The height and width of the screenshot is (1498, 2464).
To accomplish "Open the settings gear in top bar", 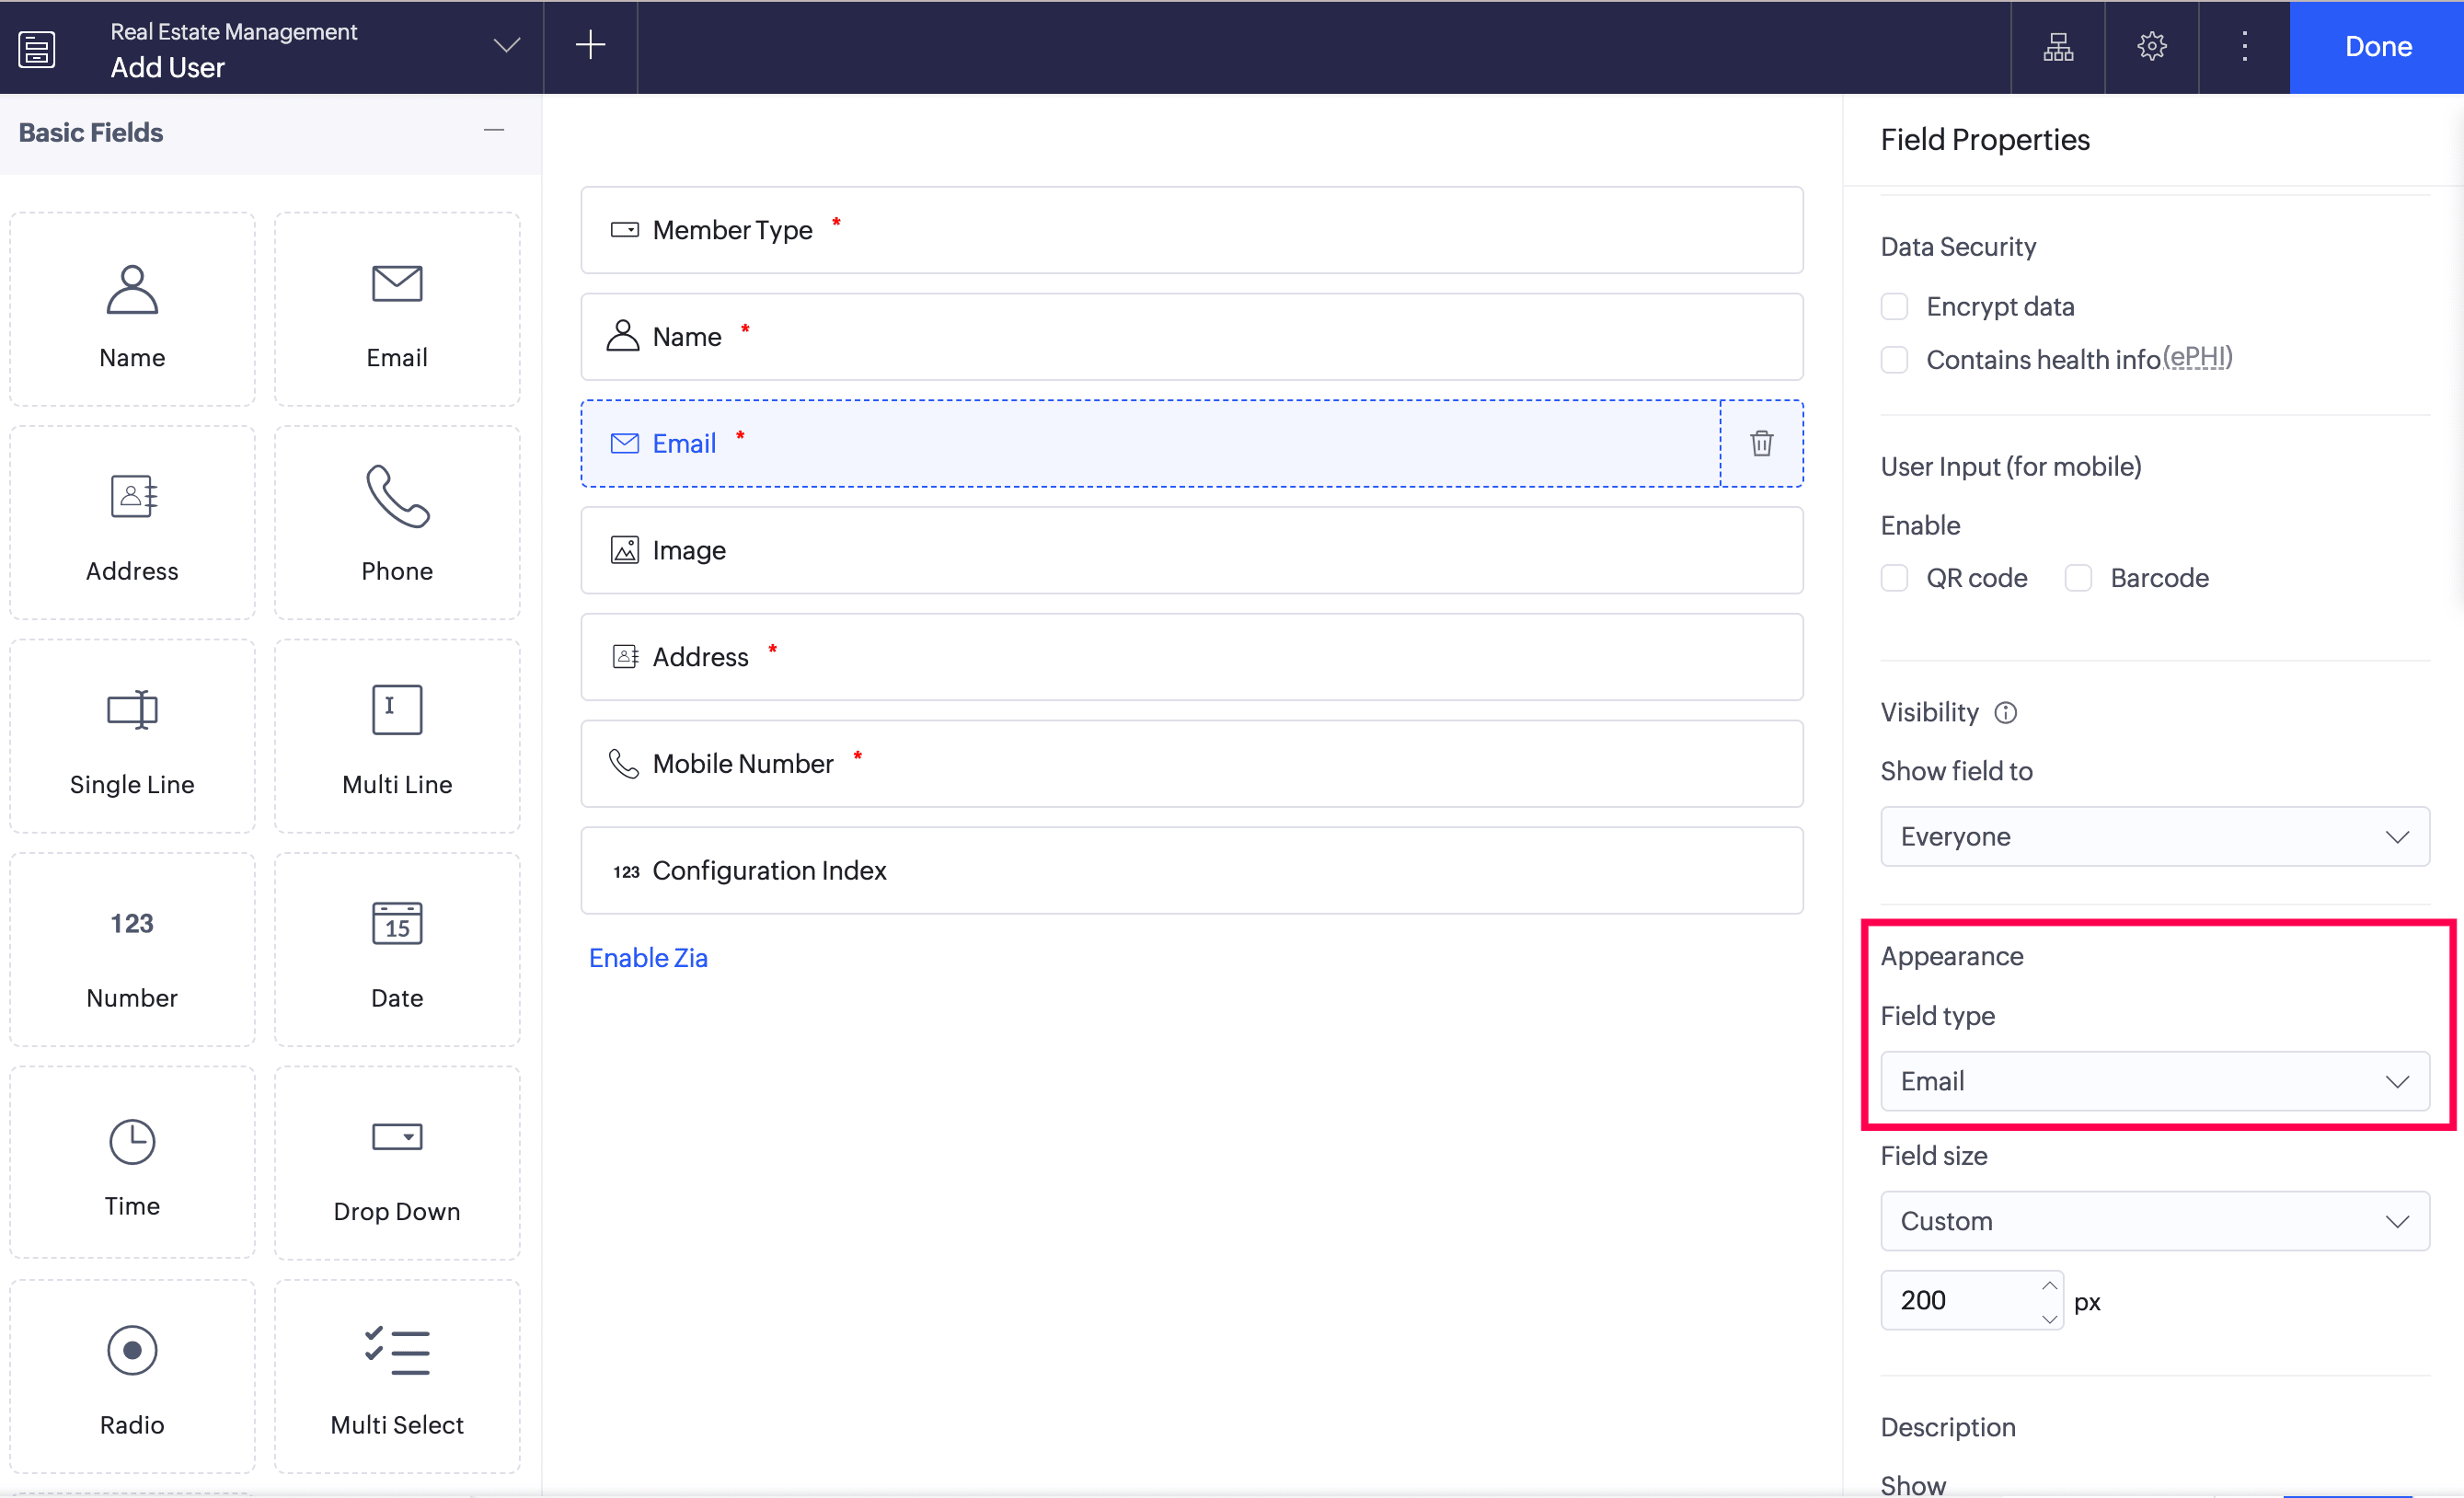I will tap(2151, 46).
